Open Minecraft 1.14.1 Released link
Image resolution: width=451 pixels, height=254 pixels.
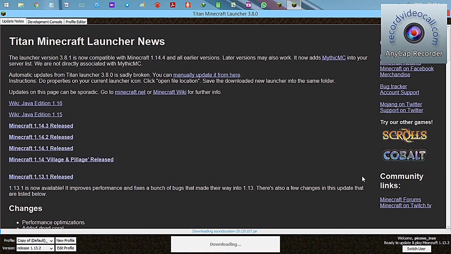coord(41,149)
